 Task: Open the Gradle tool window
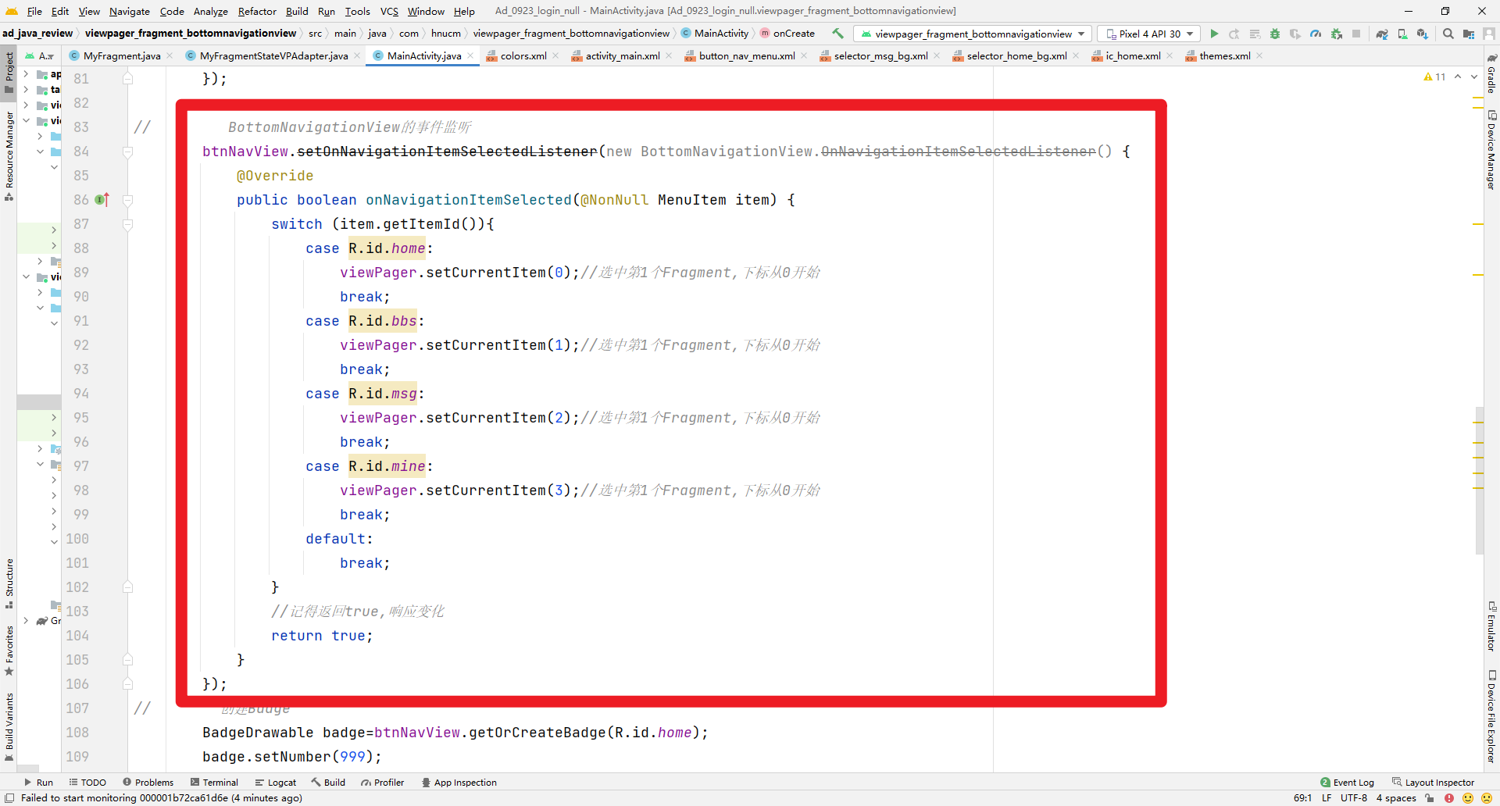[x=1491, y=74]
